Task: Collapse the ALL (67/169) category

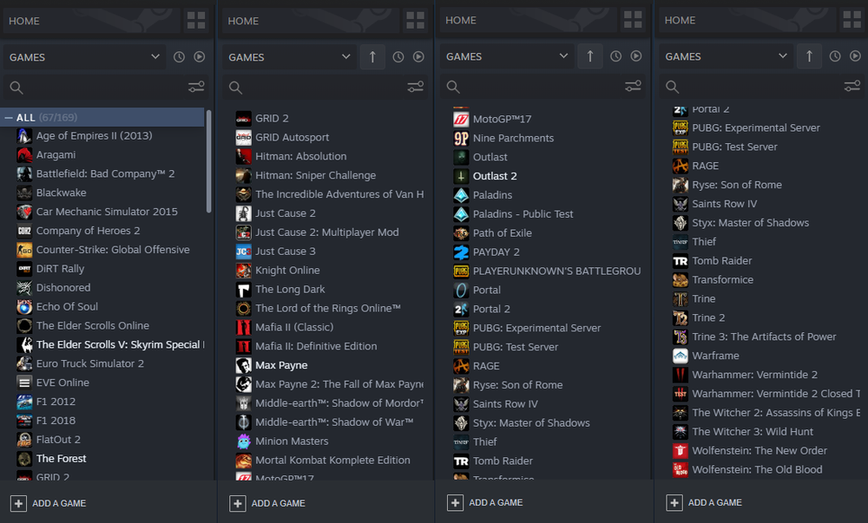Action: [x=9, y=118]
